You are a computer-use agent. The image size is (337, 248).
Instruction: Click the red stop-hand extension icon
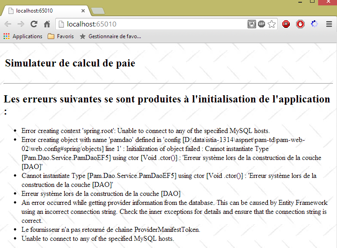(300, 24)
